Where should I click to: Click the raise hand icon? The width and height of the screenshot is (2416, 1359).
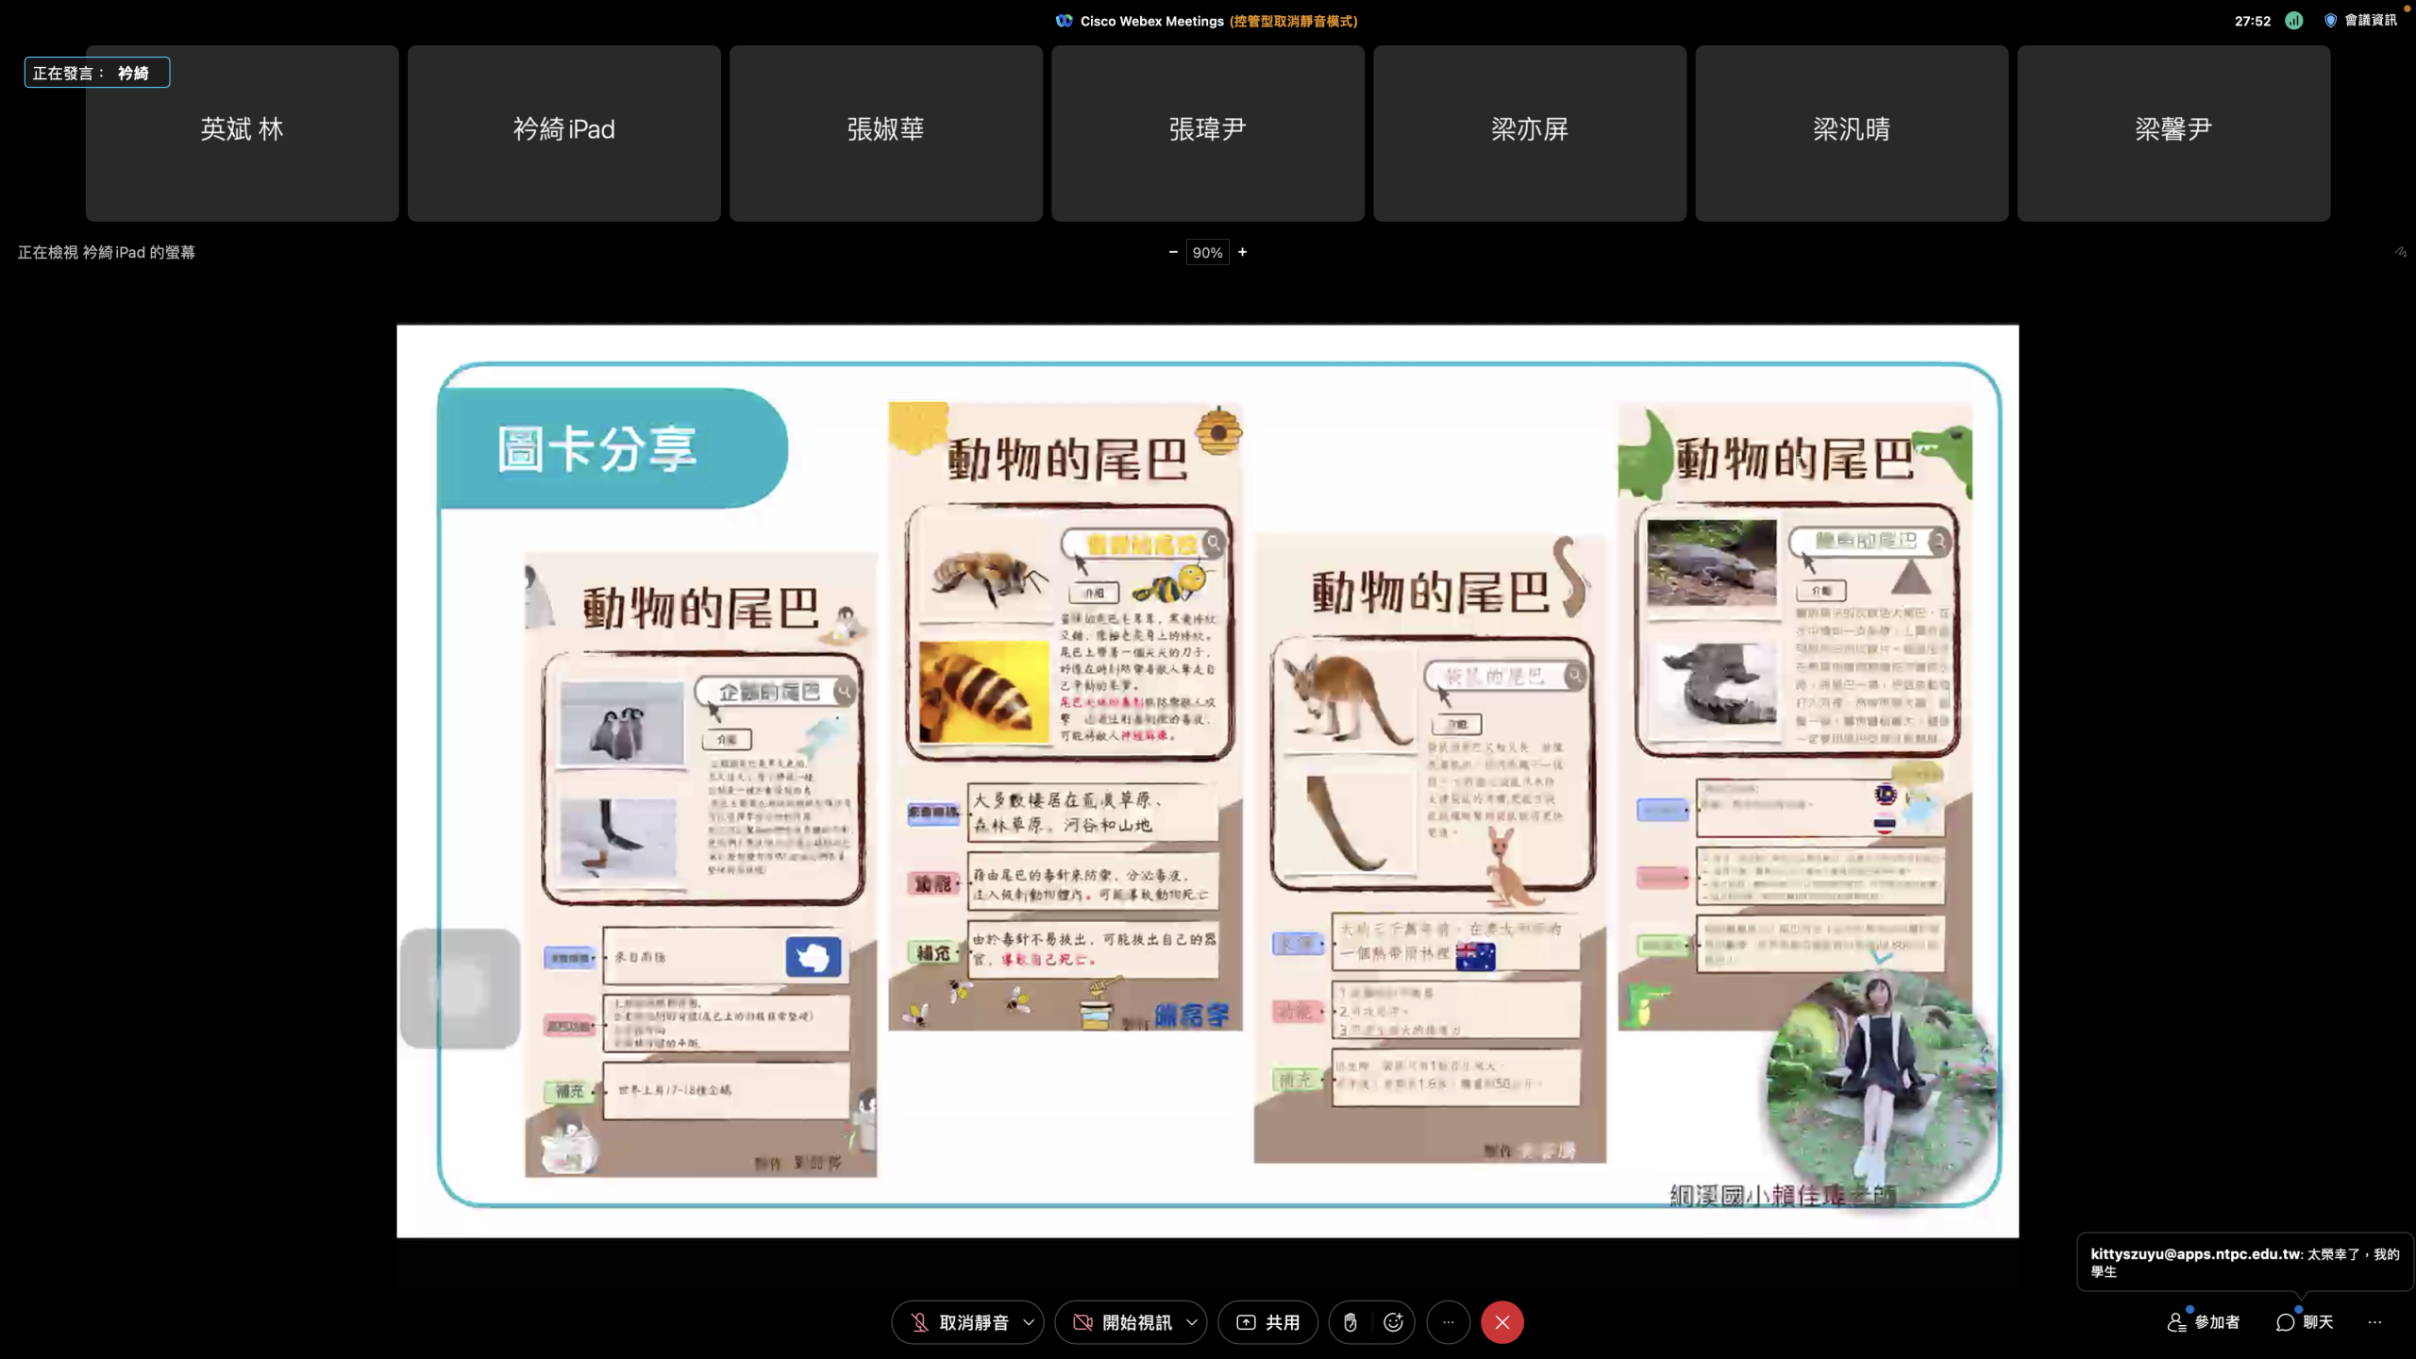click(x=1351, y=1322)
